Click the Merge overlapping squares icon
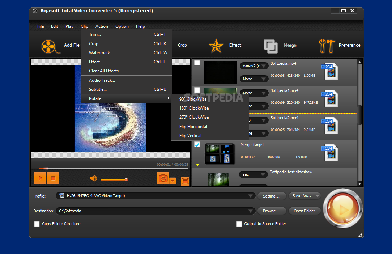The width and height of the screenshot is (392, 254). (271, 46)
